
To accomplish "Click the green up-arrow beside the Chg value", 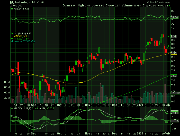I will point(169,6).
